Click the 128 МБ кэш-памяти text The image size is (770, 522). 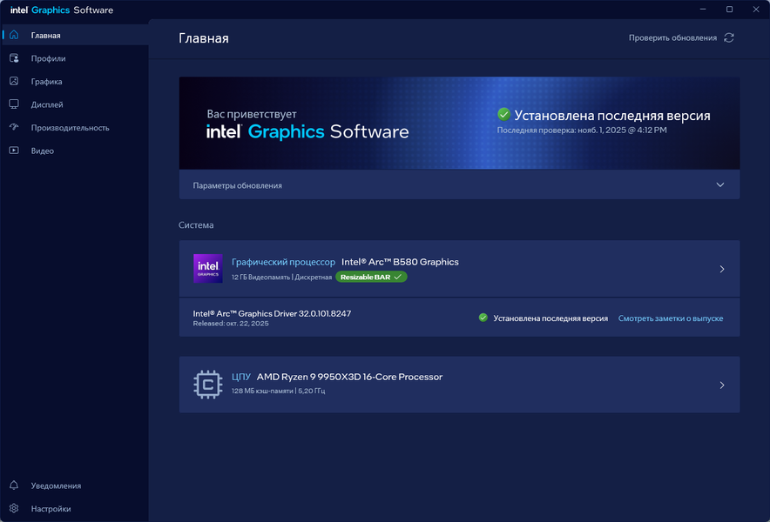(x=262, y=391)
